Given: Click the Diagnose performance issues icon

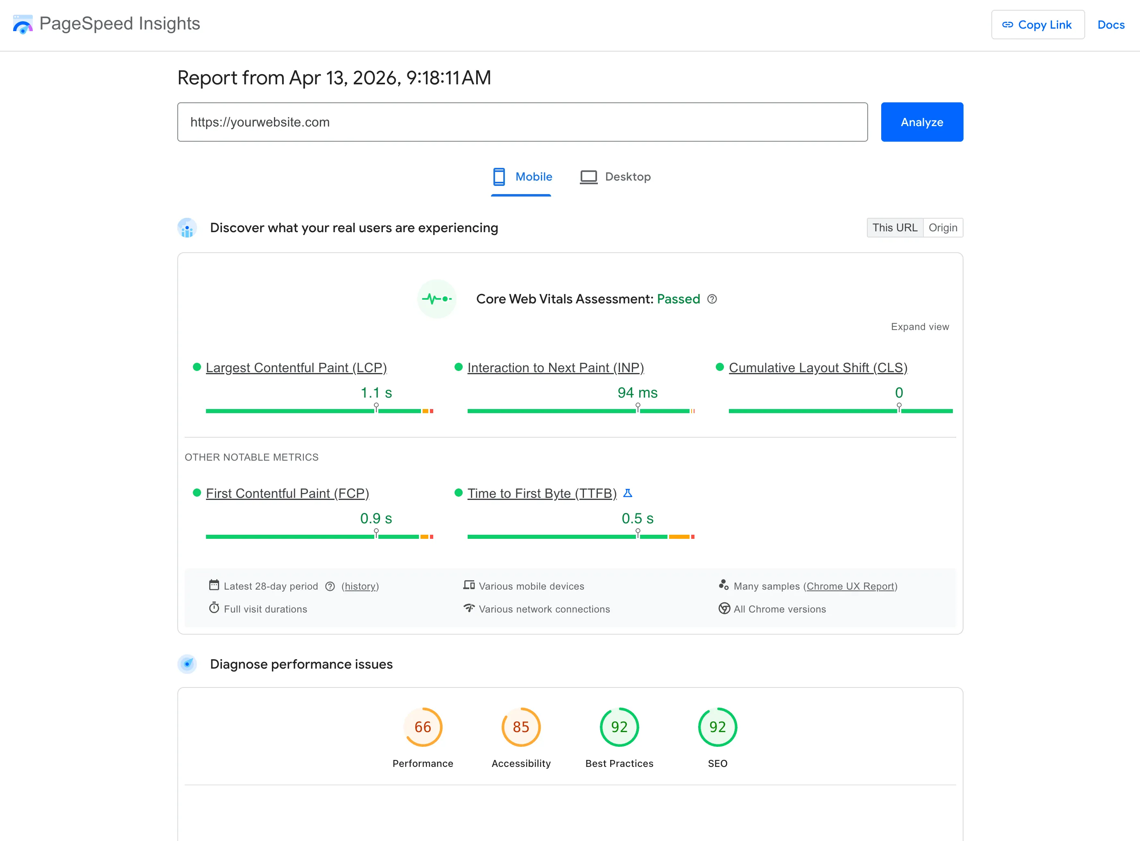Looking at the screenshot, I should (188, 664).
